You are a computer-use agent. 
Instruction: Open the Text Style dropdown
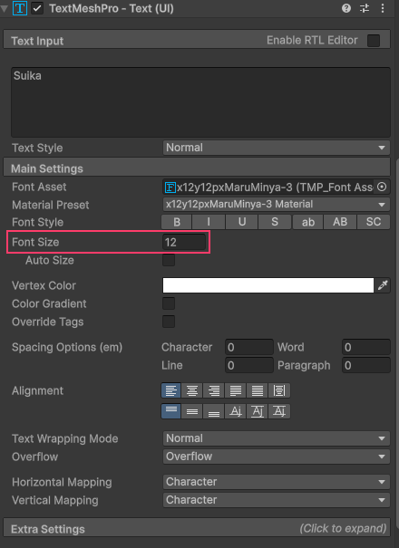click(x=277, y=148)
